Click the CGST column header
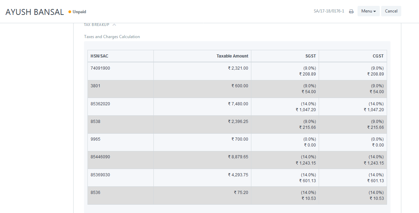 [x=353, y=56]
